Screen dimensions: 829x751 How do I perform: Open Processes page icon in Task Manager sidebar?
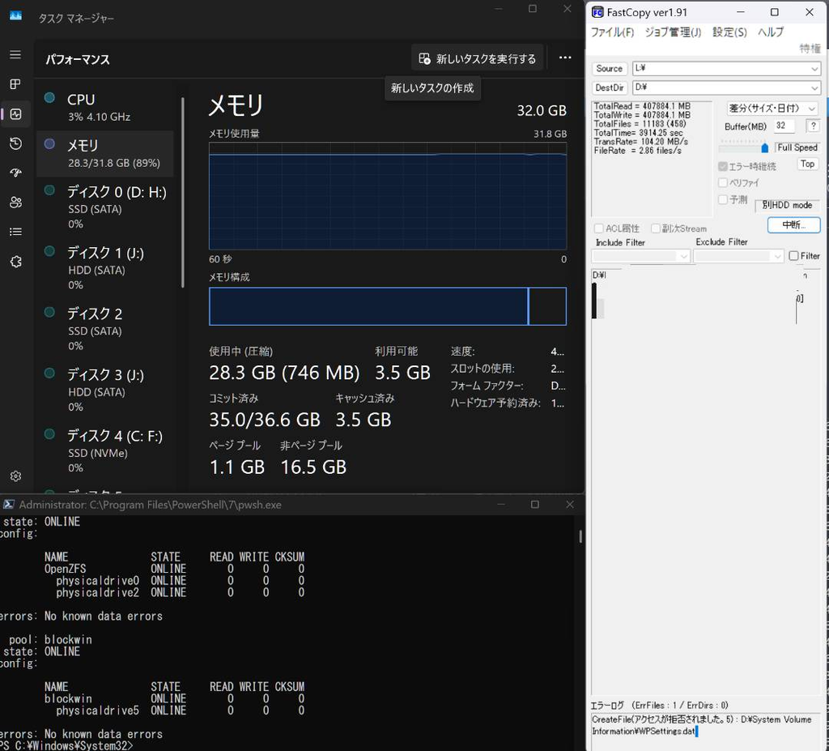(x=15, y=84)
